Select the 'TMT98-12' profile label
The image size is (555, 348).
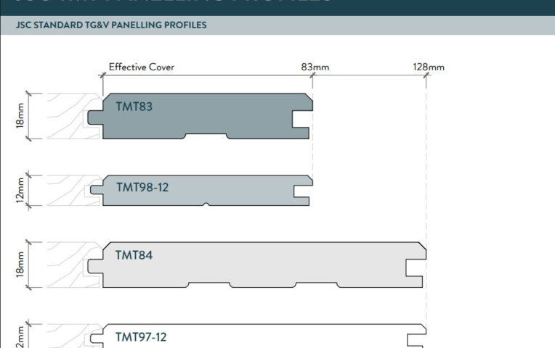click(x=142, y=187)
